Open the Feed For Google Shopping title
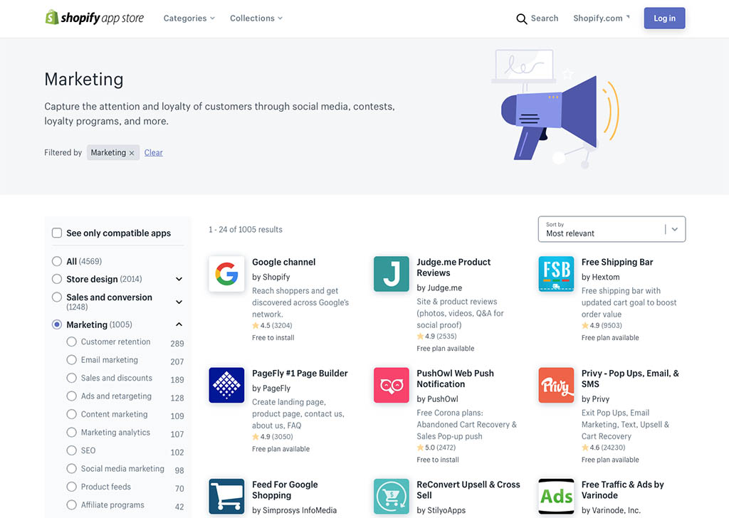This screenshot has height=518, width=729. pyautogui.click(x=285, y=490)
